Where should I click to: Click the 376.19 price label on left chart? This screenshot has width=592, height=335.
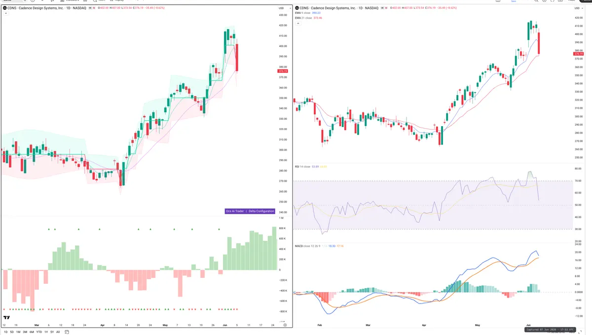click(283, 71)
